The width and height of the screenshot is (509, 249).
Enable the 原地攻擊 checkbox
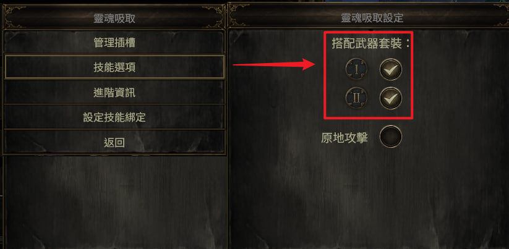tap(391, 137)
